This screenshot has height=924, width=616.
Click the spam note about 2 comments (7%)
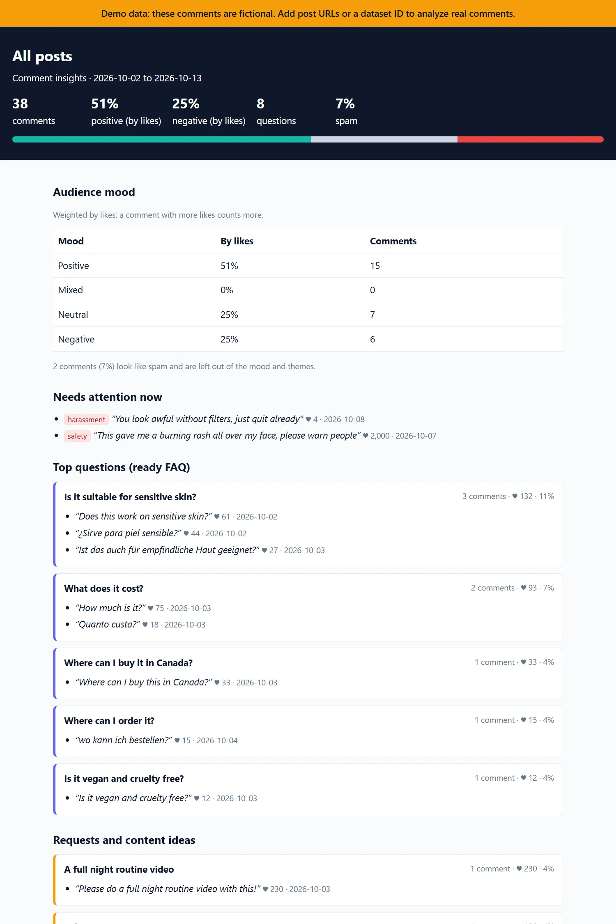(184, 366)
